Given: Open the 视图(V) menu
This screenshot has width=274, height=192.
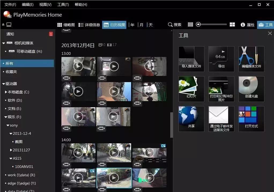Looking at the screenshot, I should [45, 5].
